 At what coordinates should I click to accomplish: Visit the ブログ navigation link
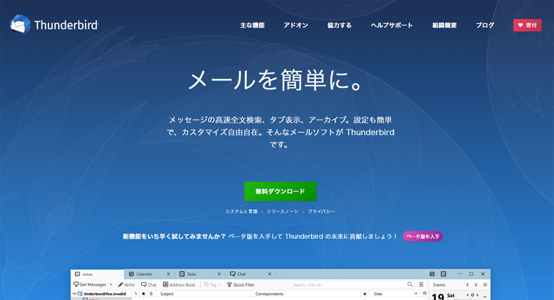tap(485, 25)
